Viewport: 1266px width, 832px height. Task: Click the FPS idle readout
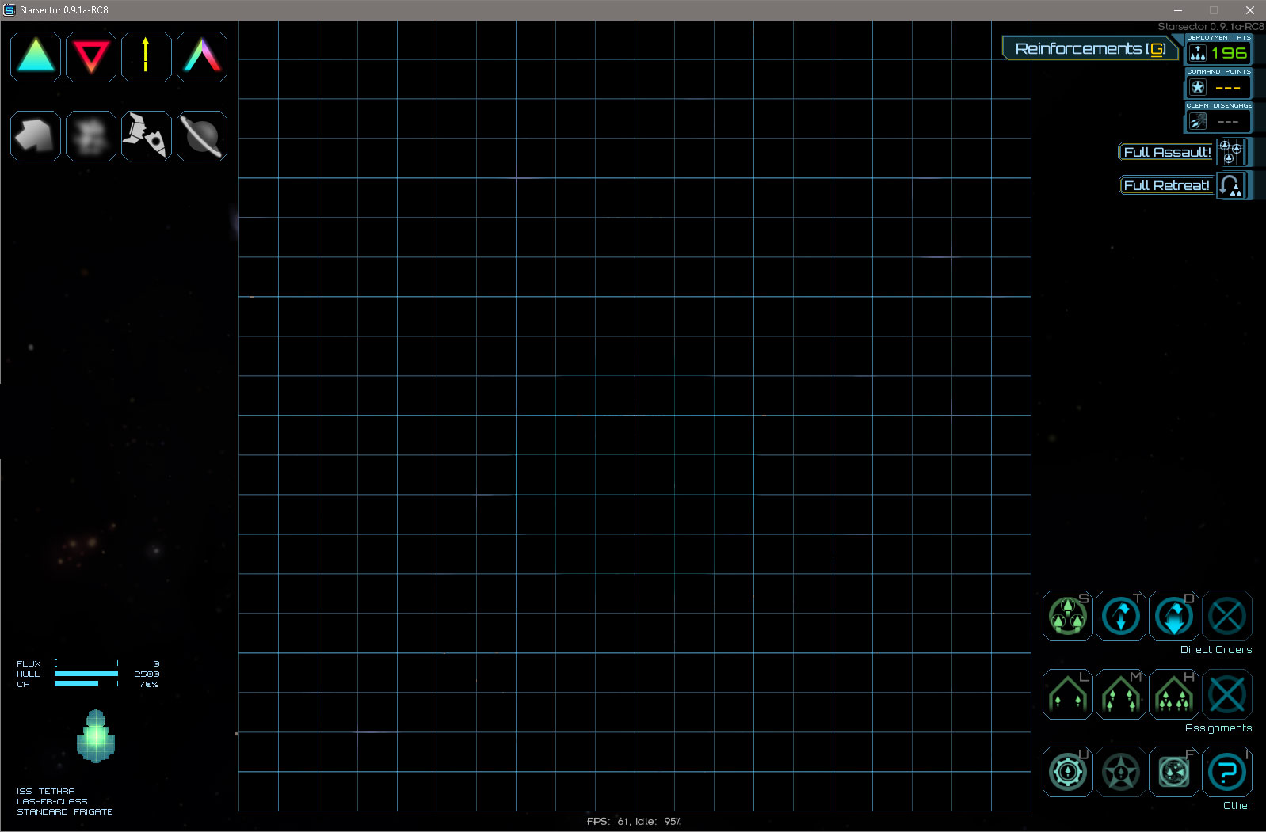634,821
